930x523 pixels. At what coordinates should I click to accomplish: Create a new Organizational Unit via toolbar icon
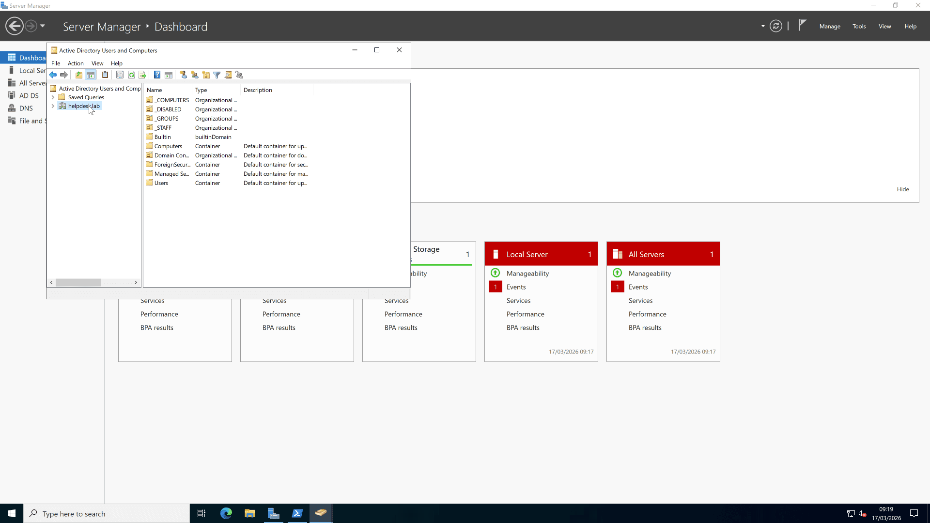pos(205,75)
